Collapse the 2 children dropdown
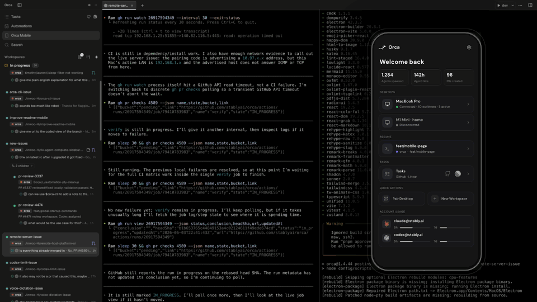This screenshot has height=302, width=537. click(22, 166)
